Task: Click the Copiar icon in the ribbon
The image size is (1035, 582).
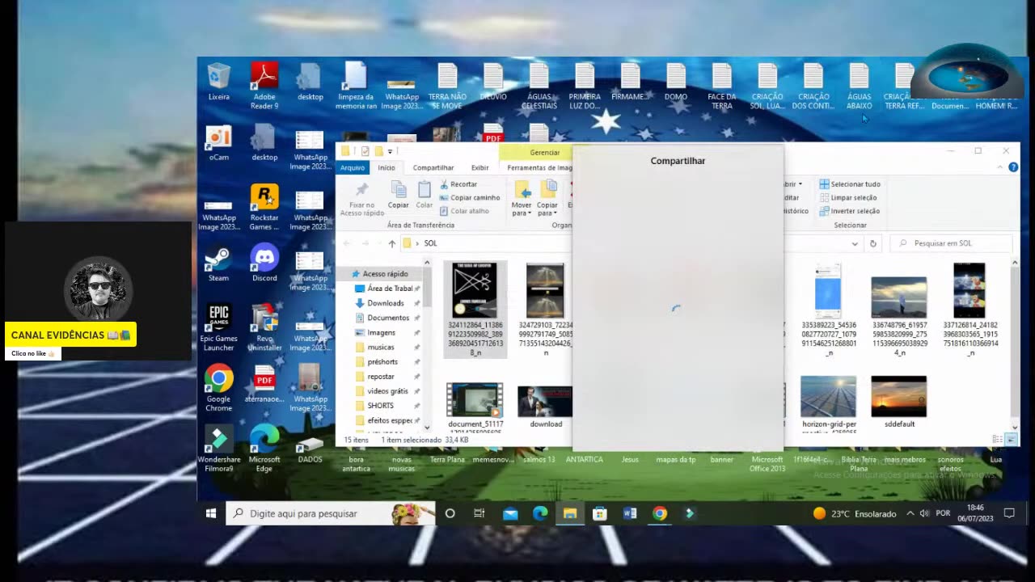Action: 399,195
